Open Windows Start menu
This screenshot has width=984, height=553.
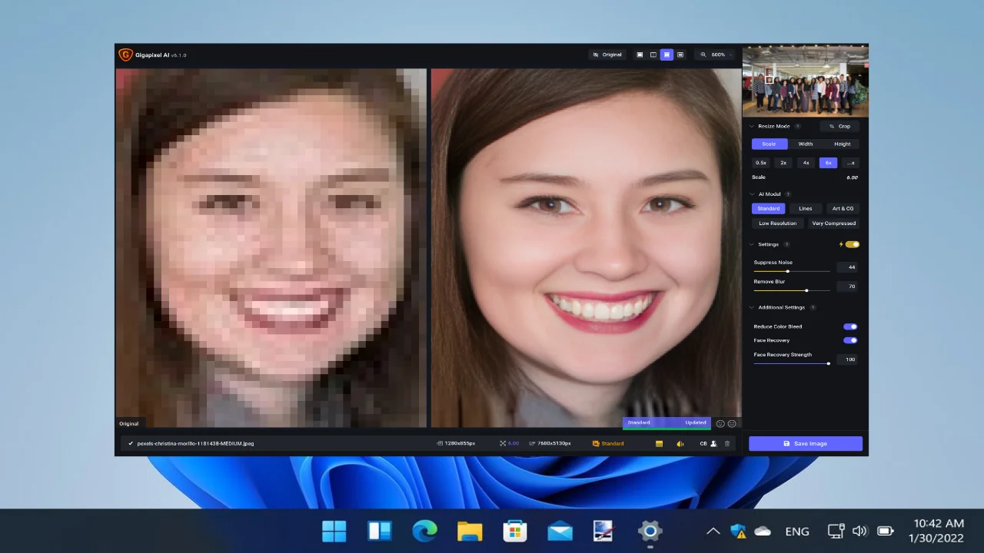(x=334, y=531)
